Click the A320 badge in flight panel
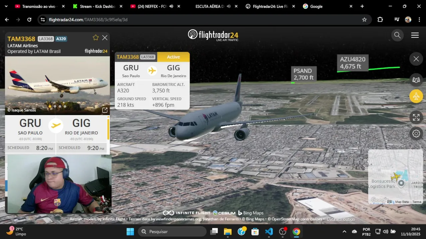 (x=61, y=39)
